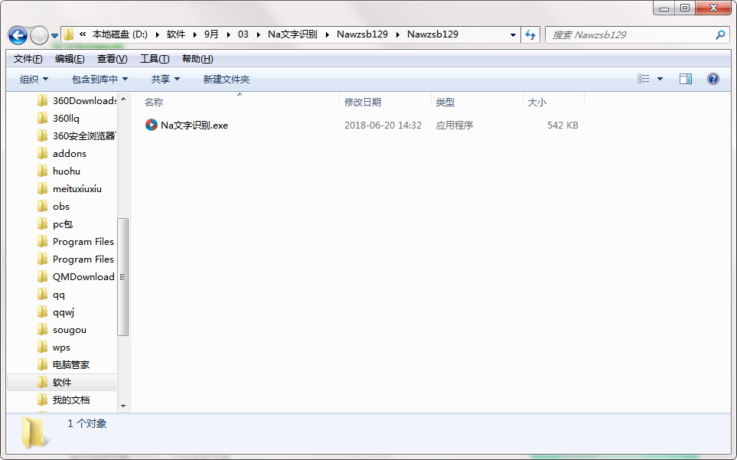Click the refresh icon beside the address bar

pyautogui.click(x=530, y=34)
